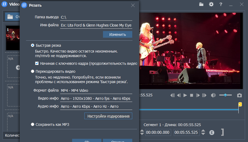Adjust the volume slider knob
The image size is (248, 142).
click(x=225, y=95)
